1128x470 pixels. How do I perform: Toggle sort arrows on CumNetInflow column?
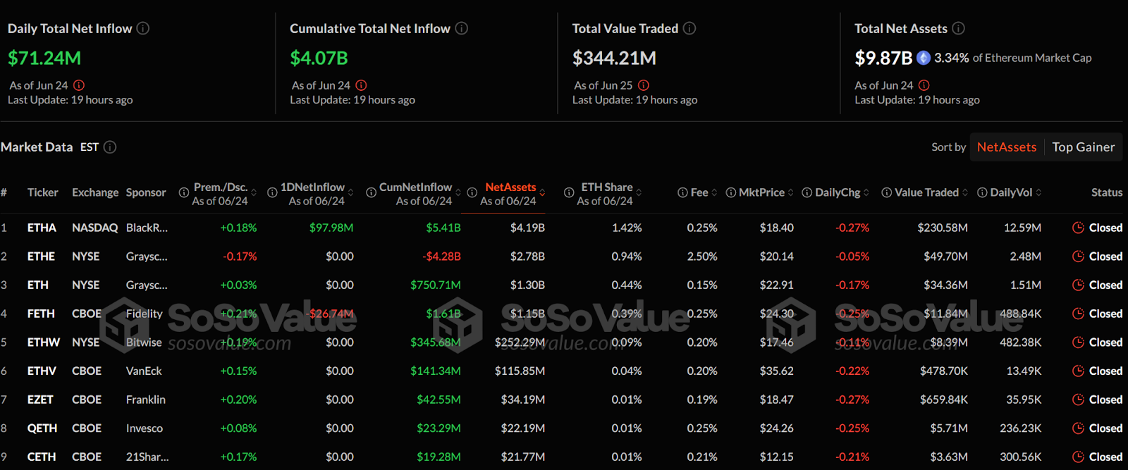[458, 192]
